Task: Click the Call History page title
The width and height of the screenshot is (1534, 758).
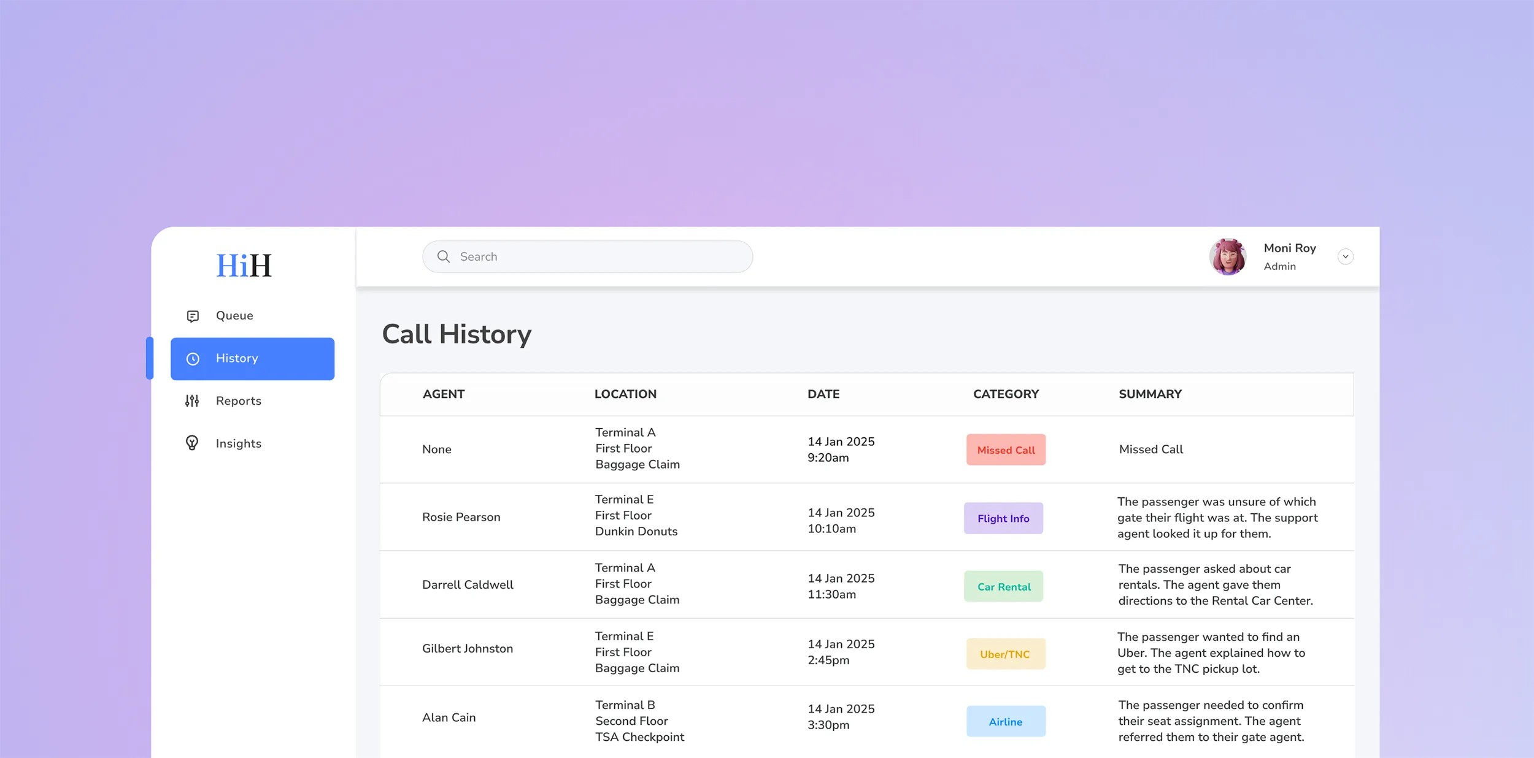Action: pos(457,335)
